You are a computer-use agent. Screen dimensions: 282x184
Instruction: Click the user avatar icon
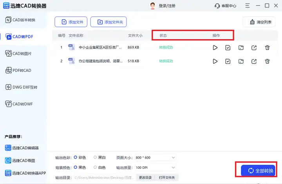click(153, 6)
